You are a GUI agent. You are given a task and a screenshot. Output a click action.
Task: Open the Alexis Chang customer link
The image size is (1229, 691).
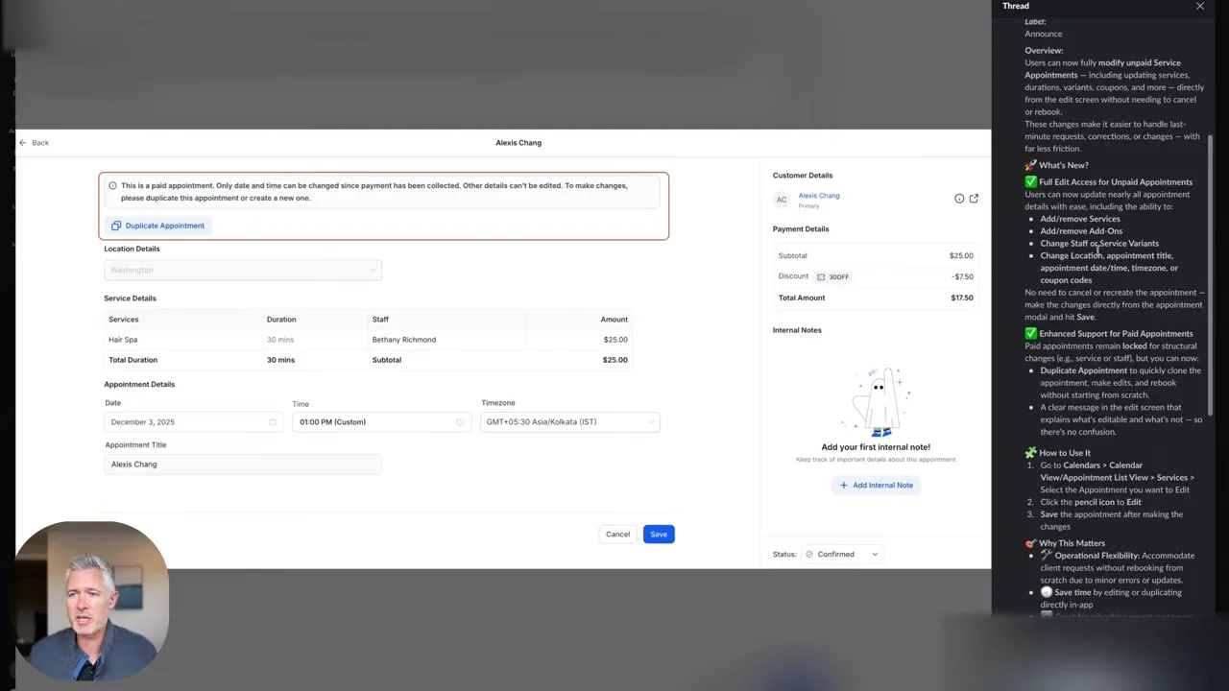(x=819, y=196)
